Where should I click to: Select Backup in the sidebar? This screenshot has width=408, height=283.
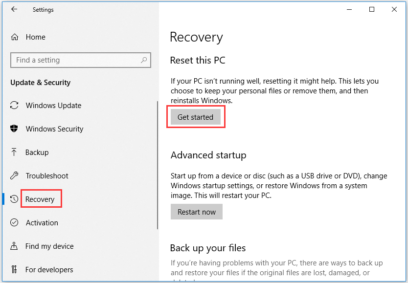[x=37, y=152]
